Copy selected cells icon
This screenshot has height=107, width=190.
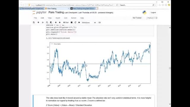pyautogui.click(x=47, y=23)
